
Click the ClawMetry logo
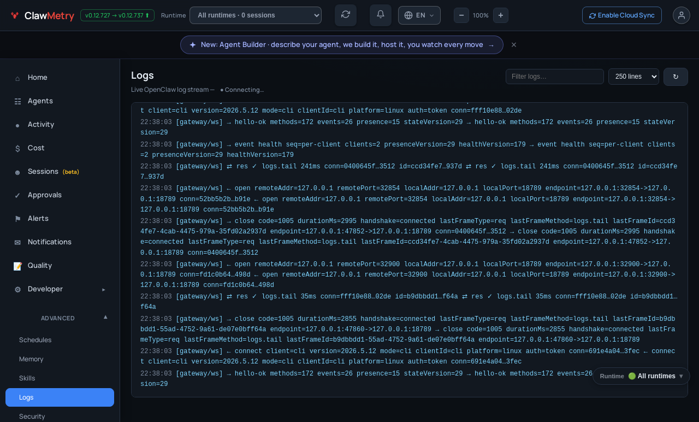tap(42, 15)
